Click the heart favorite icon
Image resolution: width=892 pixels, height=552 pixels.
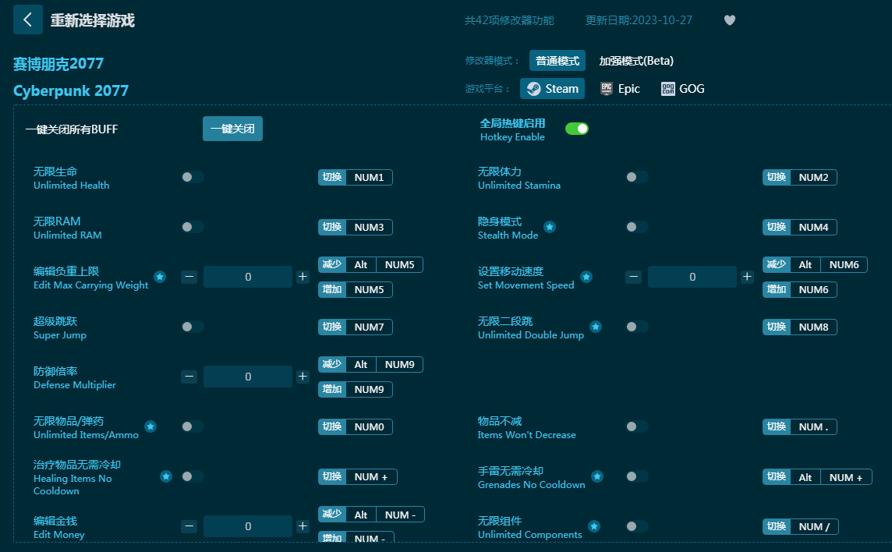tap(730, 20)
